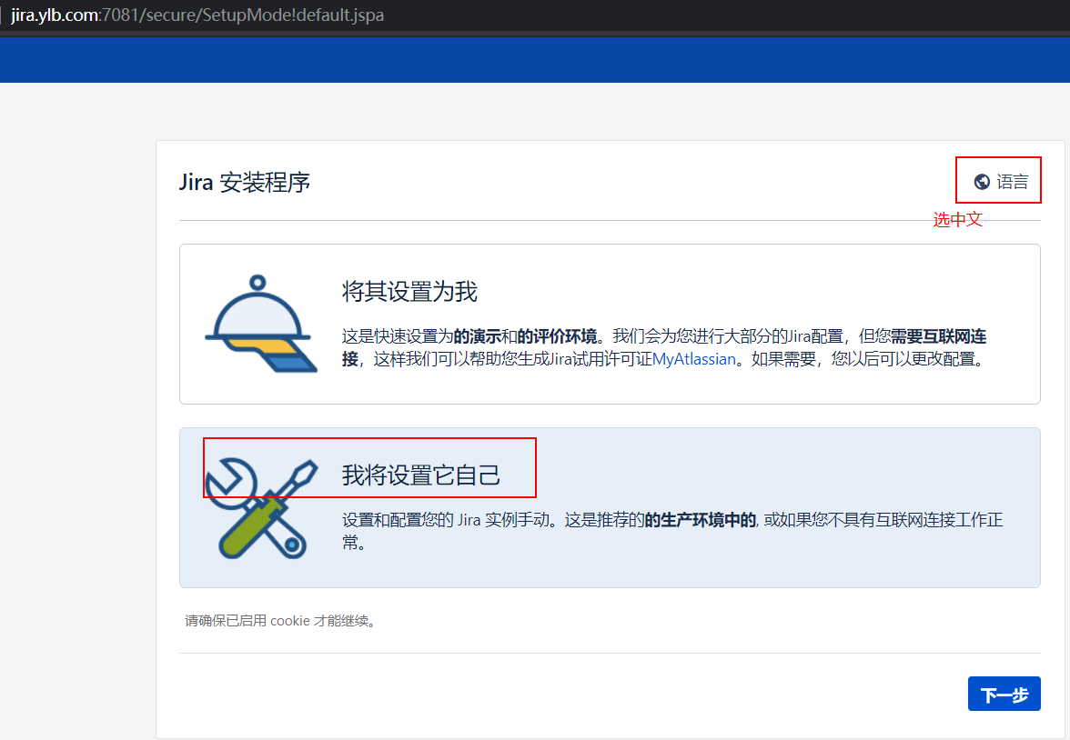Click the serving dish setup icon
This screenshot has width=1070, height=740.
point(260,324)
